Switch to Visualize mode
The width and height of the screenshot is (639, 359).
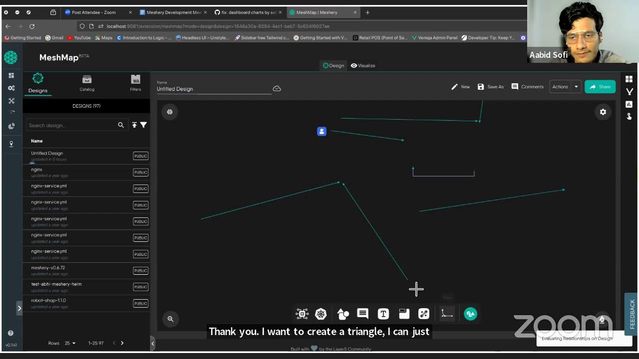point(363,65)
